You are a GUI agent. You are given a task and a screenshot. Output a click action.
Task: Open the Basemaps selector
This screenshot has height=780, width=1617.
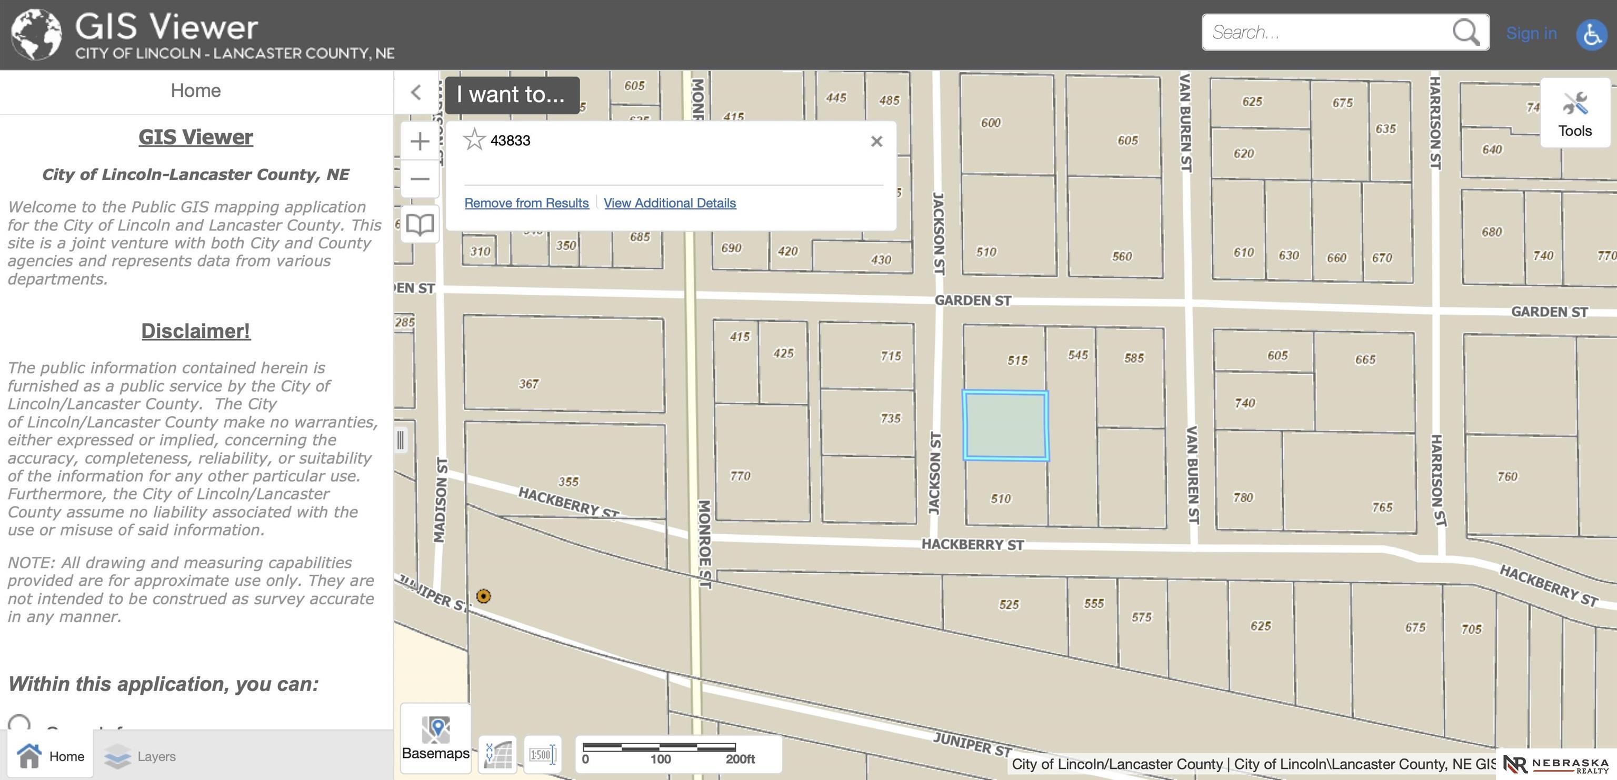click(436, 738)
